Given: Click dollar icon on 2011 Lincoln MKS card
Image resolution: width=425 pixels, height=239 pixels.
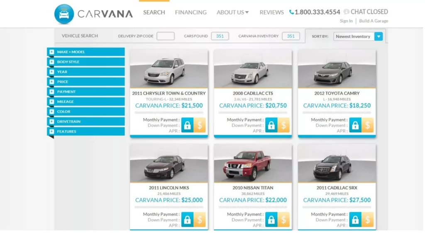Looking at the screenshot, I should tap(200, 219).
